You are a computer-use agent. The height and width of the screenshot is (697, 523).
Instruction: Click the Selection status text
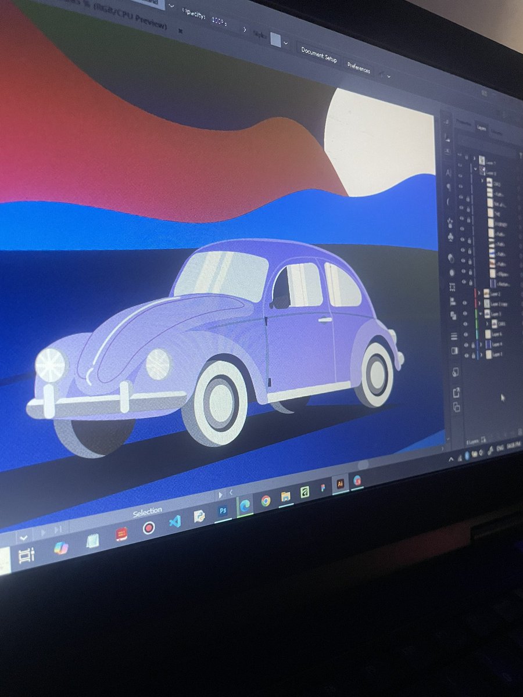pos(147,512)
